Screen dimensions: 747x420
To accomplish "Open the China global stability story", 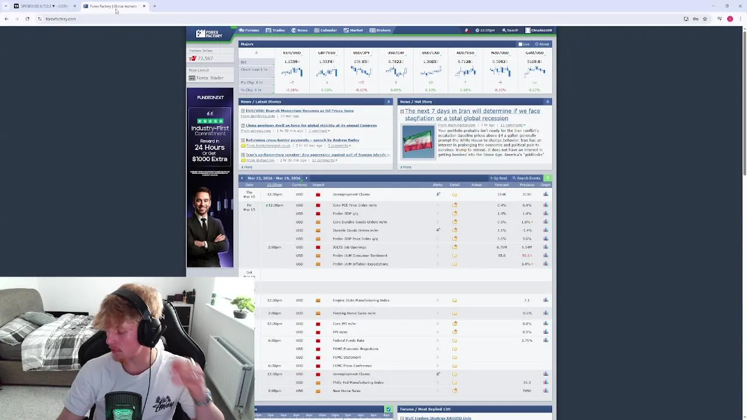I will (x=311, y=125).
